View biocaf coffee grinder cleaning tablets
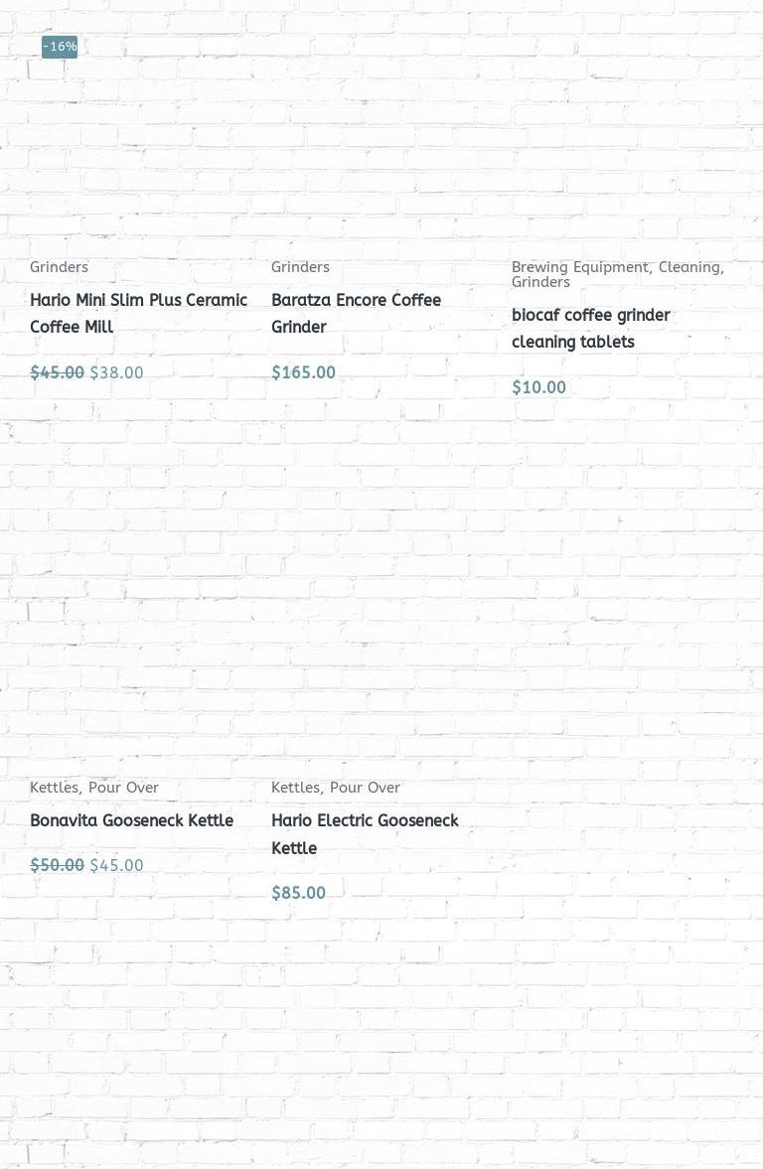763x1169 pixels. click(590, 329)
